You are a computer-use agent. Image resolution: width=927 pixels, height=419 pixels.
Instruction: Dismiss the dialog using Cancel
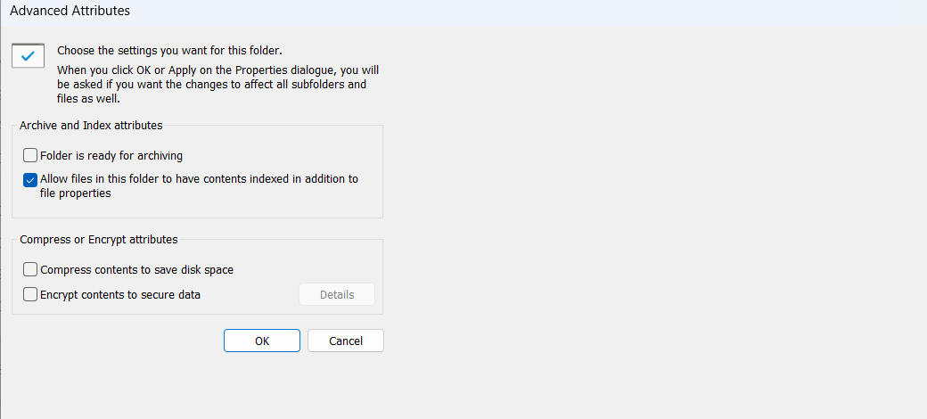click(346, 341)
